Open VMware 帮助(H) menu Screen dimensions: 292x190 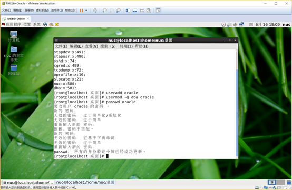click(x=70, y=11)
